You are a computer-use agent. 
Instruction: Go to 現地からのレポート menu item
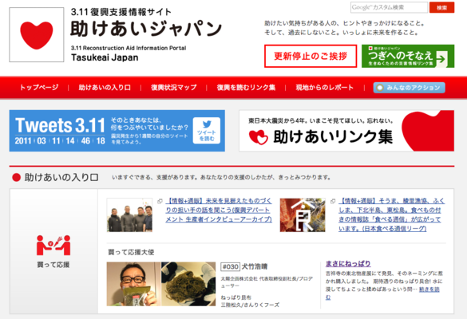(x=324, y=88)
